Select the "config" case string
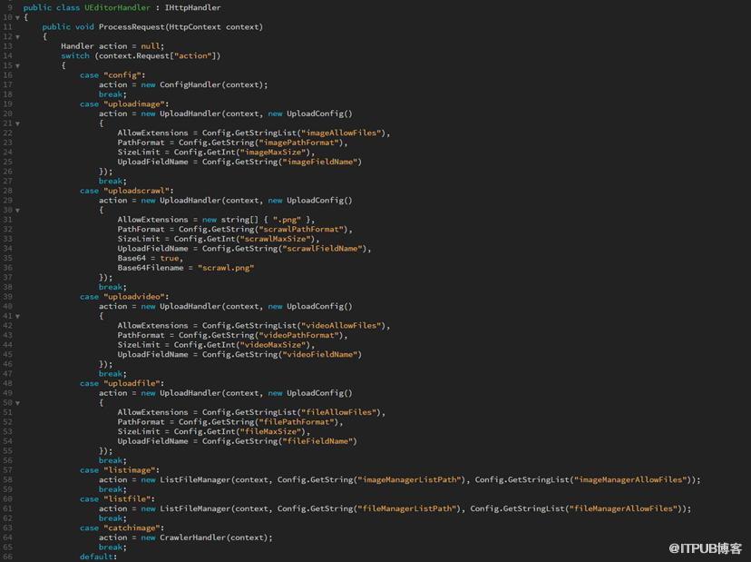This screenshot has width=751, height=562. coord(122,75)
